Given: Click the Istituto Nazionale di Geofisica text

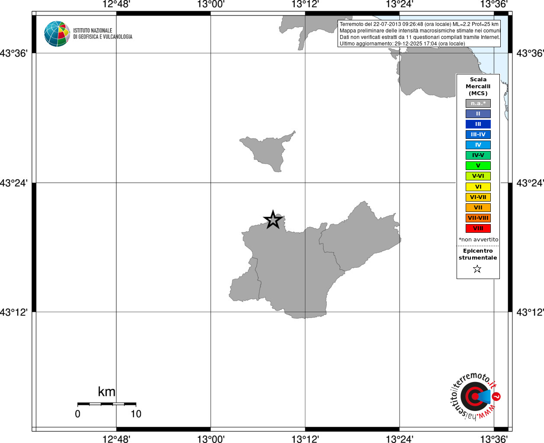Looking at the screenshot, I should [x=103, y=34].
